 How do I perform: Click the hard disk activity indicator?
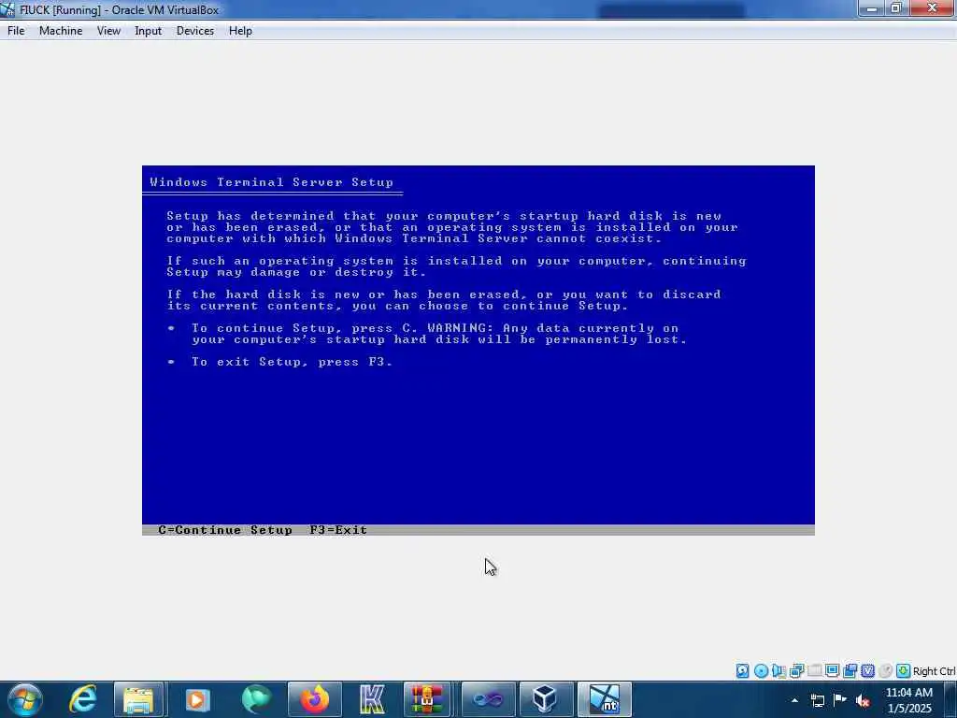point(742,671)
